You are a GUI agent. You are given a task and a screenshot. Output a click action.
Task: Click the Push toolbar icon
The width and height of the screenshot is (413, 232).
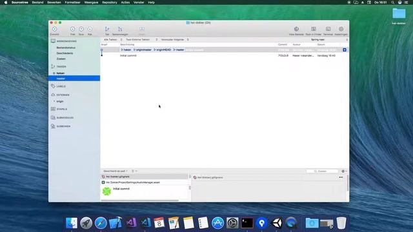click(x=81, y=29)
